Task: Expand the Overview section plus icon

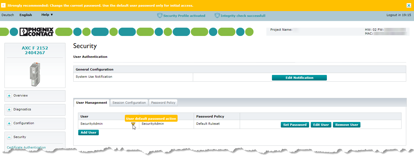Action: [x=9, y=96]
